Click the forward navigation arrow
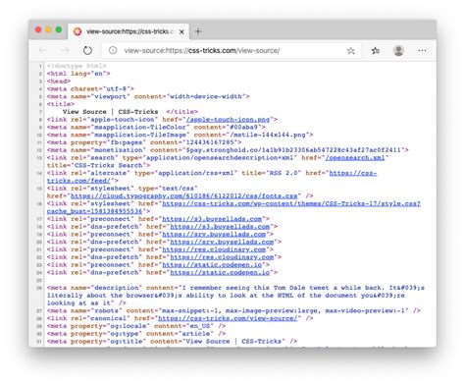 65,50
